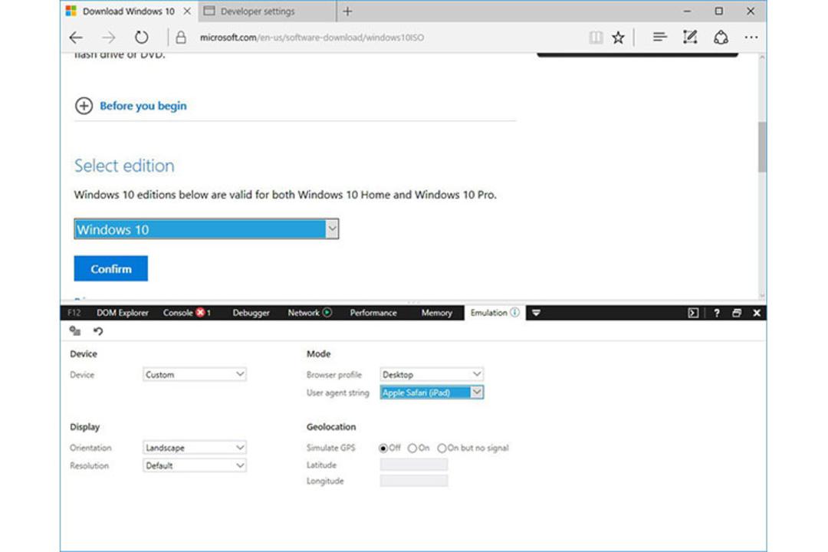Click the padlock site security icon
The height and width of the screenshot is (552, 828).
[x=181, y=38]
